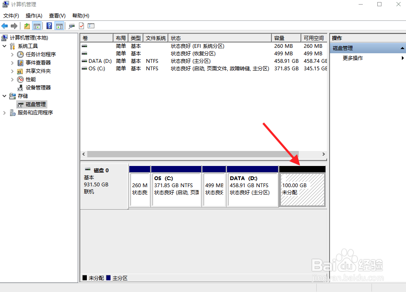The height and width of the screenshot is (292, 406).
Task: Collapse the 磁盘管理 actions section arrow
Action: pos(402,48)
